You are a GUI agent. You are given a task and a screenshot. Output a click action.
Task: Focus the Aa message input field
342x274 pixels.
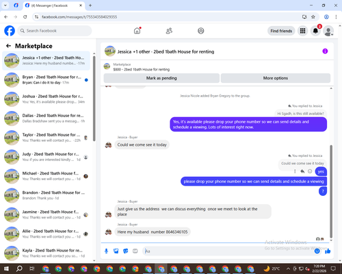[x=228, y=251]
